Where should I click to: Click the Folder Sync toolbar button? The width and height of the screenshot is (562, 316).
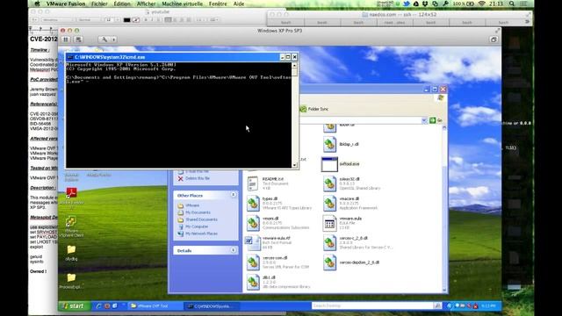(x=314, y=109)
